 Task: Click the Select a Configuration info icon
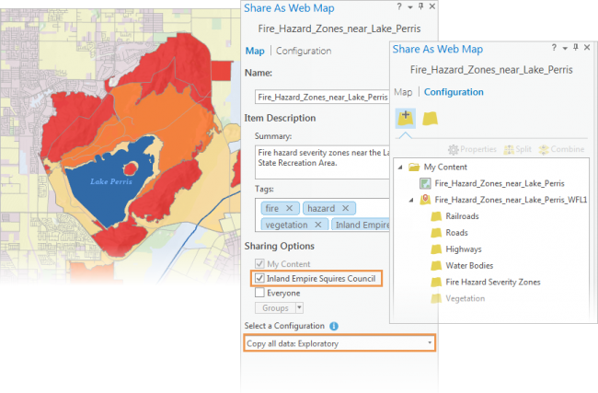[334, 326]
